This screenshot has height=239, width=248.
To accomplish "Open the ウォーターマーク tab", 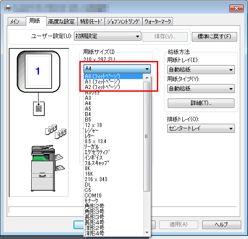I will (x=157, y=22).
